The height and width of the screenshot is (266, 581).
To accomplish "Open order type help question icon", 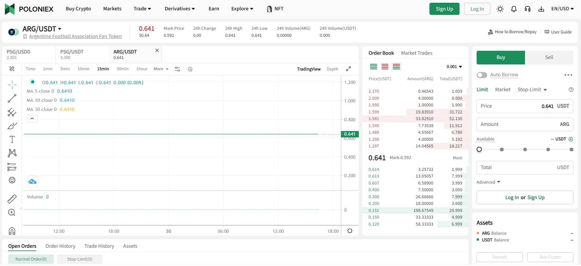I will pyautogui.click(x=571, y=90).
